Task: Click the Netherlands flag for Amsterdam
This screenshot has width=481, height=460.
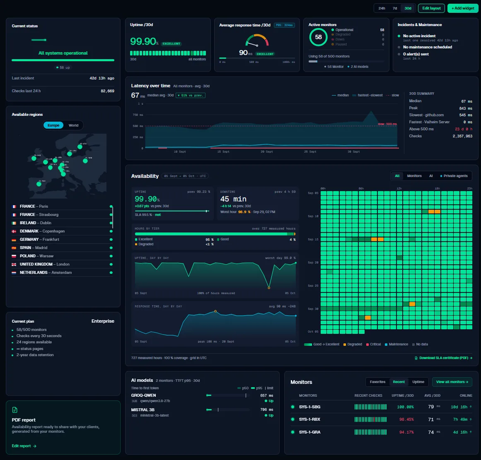Action: tap(14, 273)
